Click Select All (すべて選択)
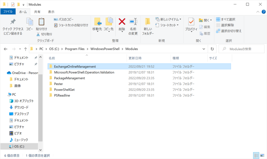This screenshot has width=267, height=159. 225,19
